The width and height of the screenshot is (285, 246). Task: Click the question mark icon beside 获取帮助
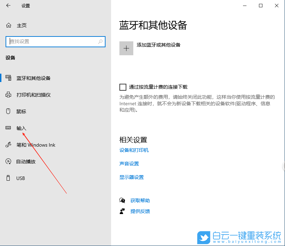[x=122, y=200]
